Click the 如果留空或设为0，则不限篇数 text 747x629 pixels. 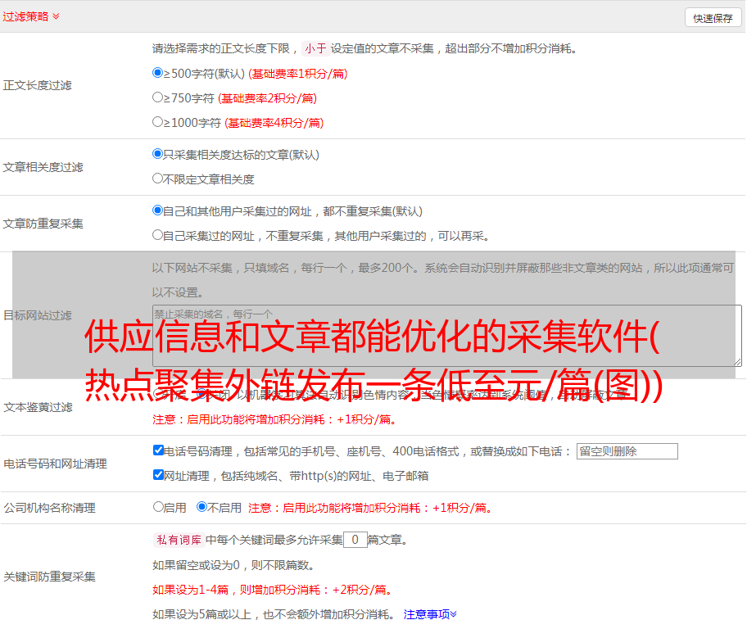234,565
